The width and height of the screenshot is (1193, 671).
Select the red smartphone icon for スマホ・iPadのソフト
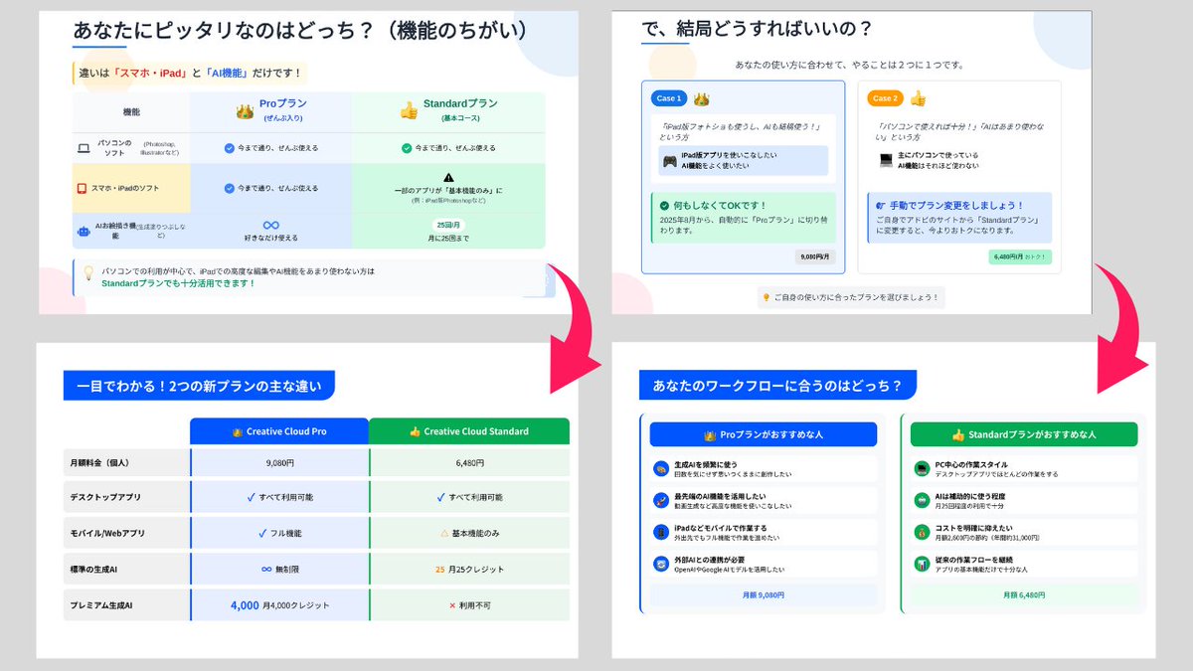pyautogui.click(x=83, y=187)
